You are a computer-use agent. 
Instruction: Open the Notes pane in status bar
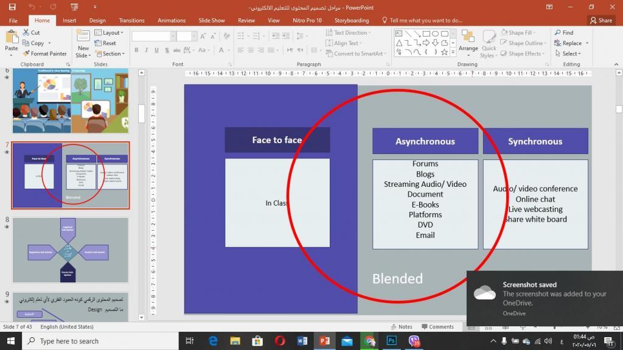click(402, 327)
